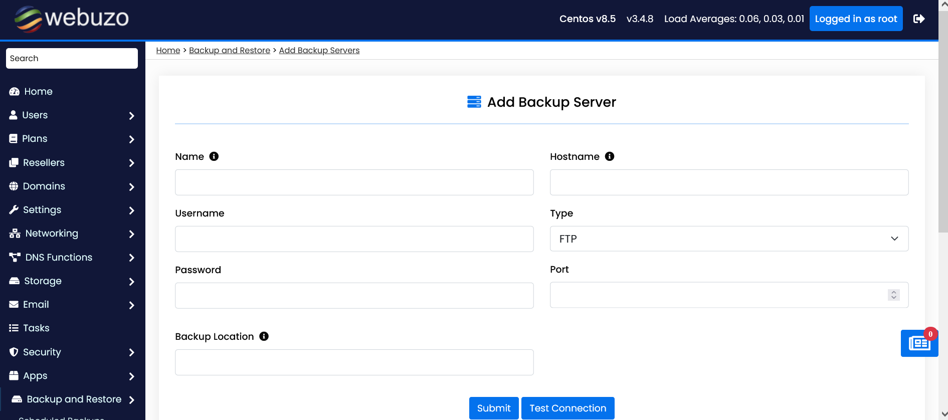Click the Hostname info icon
The height and width of the screenshot is (420, 948).
tap(610, 156)
